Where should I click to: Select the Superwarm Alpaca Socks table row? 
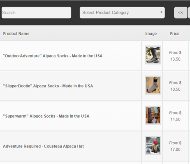(x=95, y=116)
